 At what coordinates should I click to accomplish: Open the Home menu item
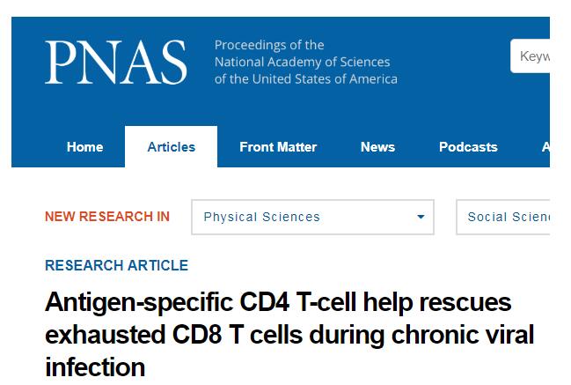(84, 147)
